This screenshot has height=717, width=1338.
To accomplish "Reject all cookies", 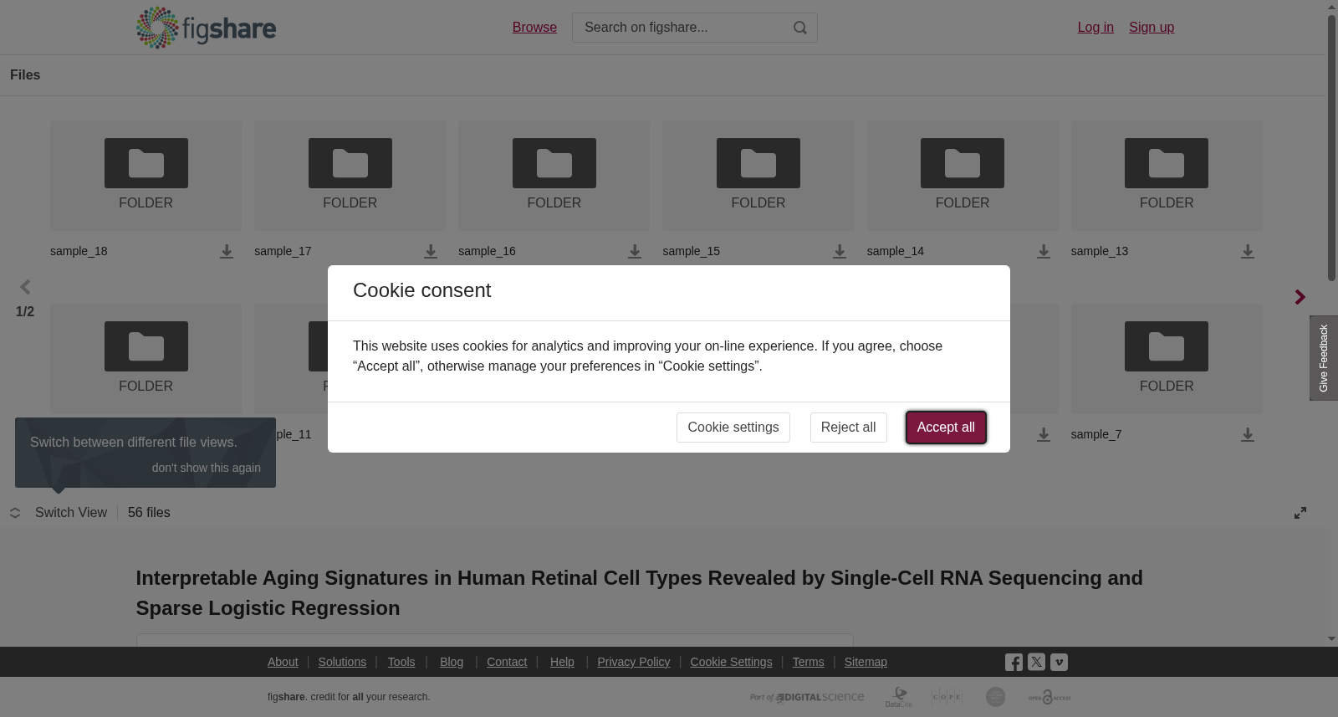I will point(848,428).
